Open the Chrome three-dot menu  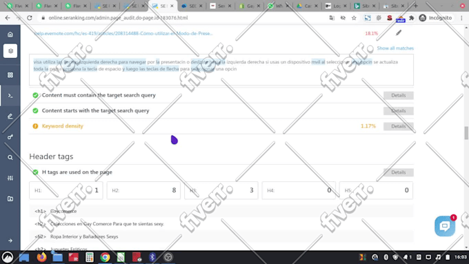click(x=461, y=18)
